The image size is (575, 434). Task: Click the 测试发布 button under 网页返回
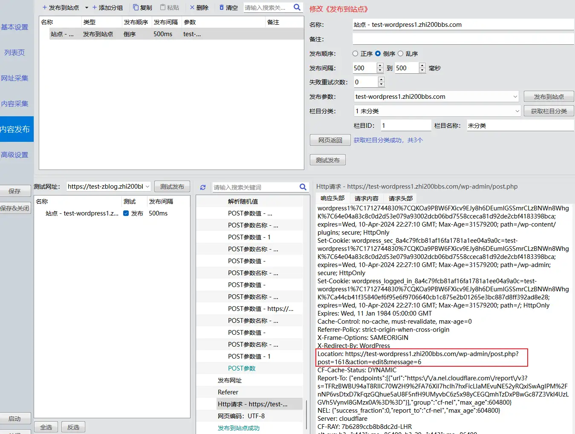328,160
